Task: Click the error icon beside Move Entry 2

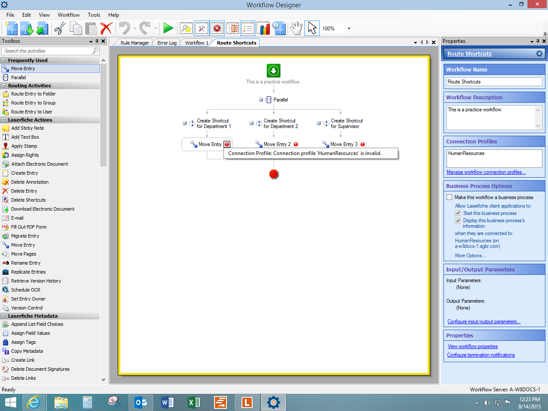Action: click(296, 144)
